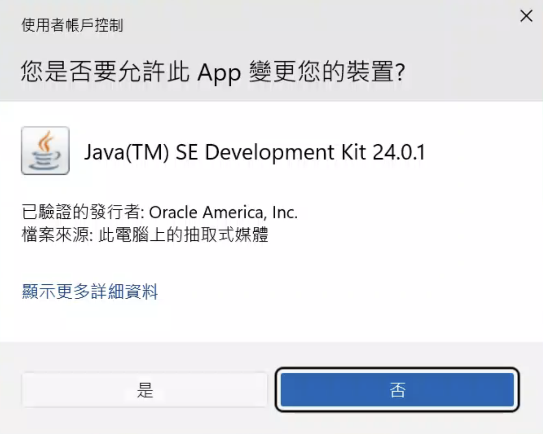Click the 已驗證的發行者: Oracle America, Inc. line
The height and width of the screenshot is (434, 543).
pos(160,212)
